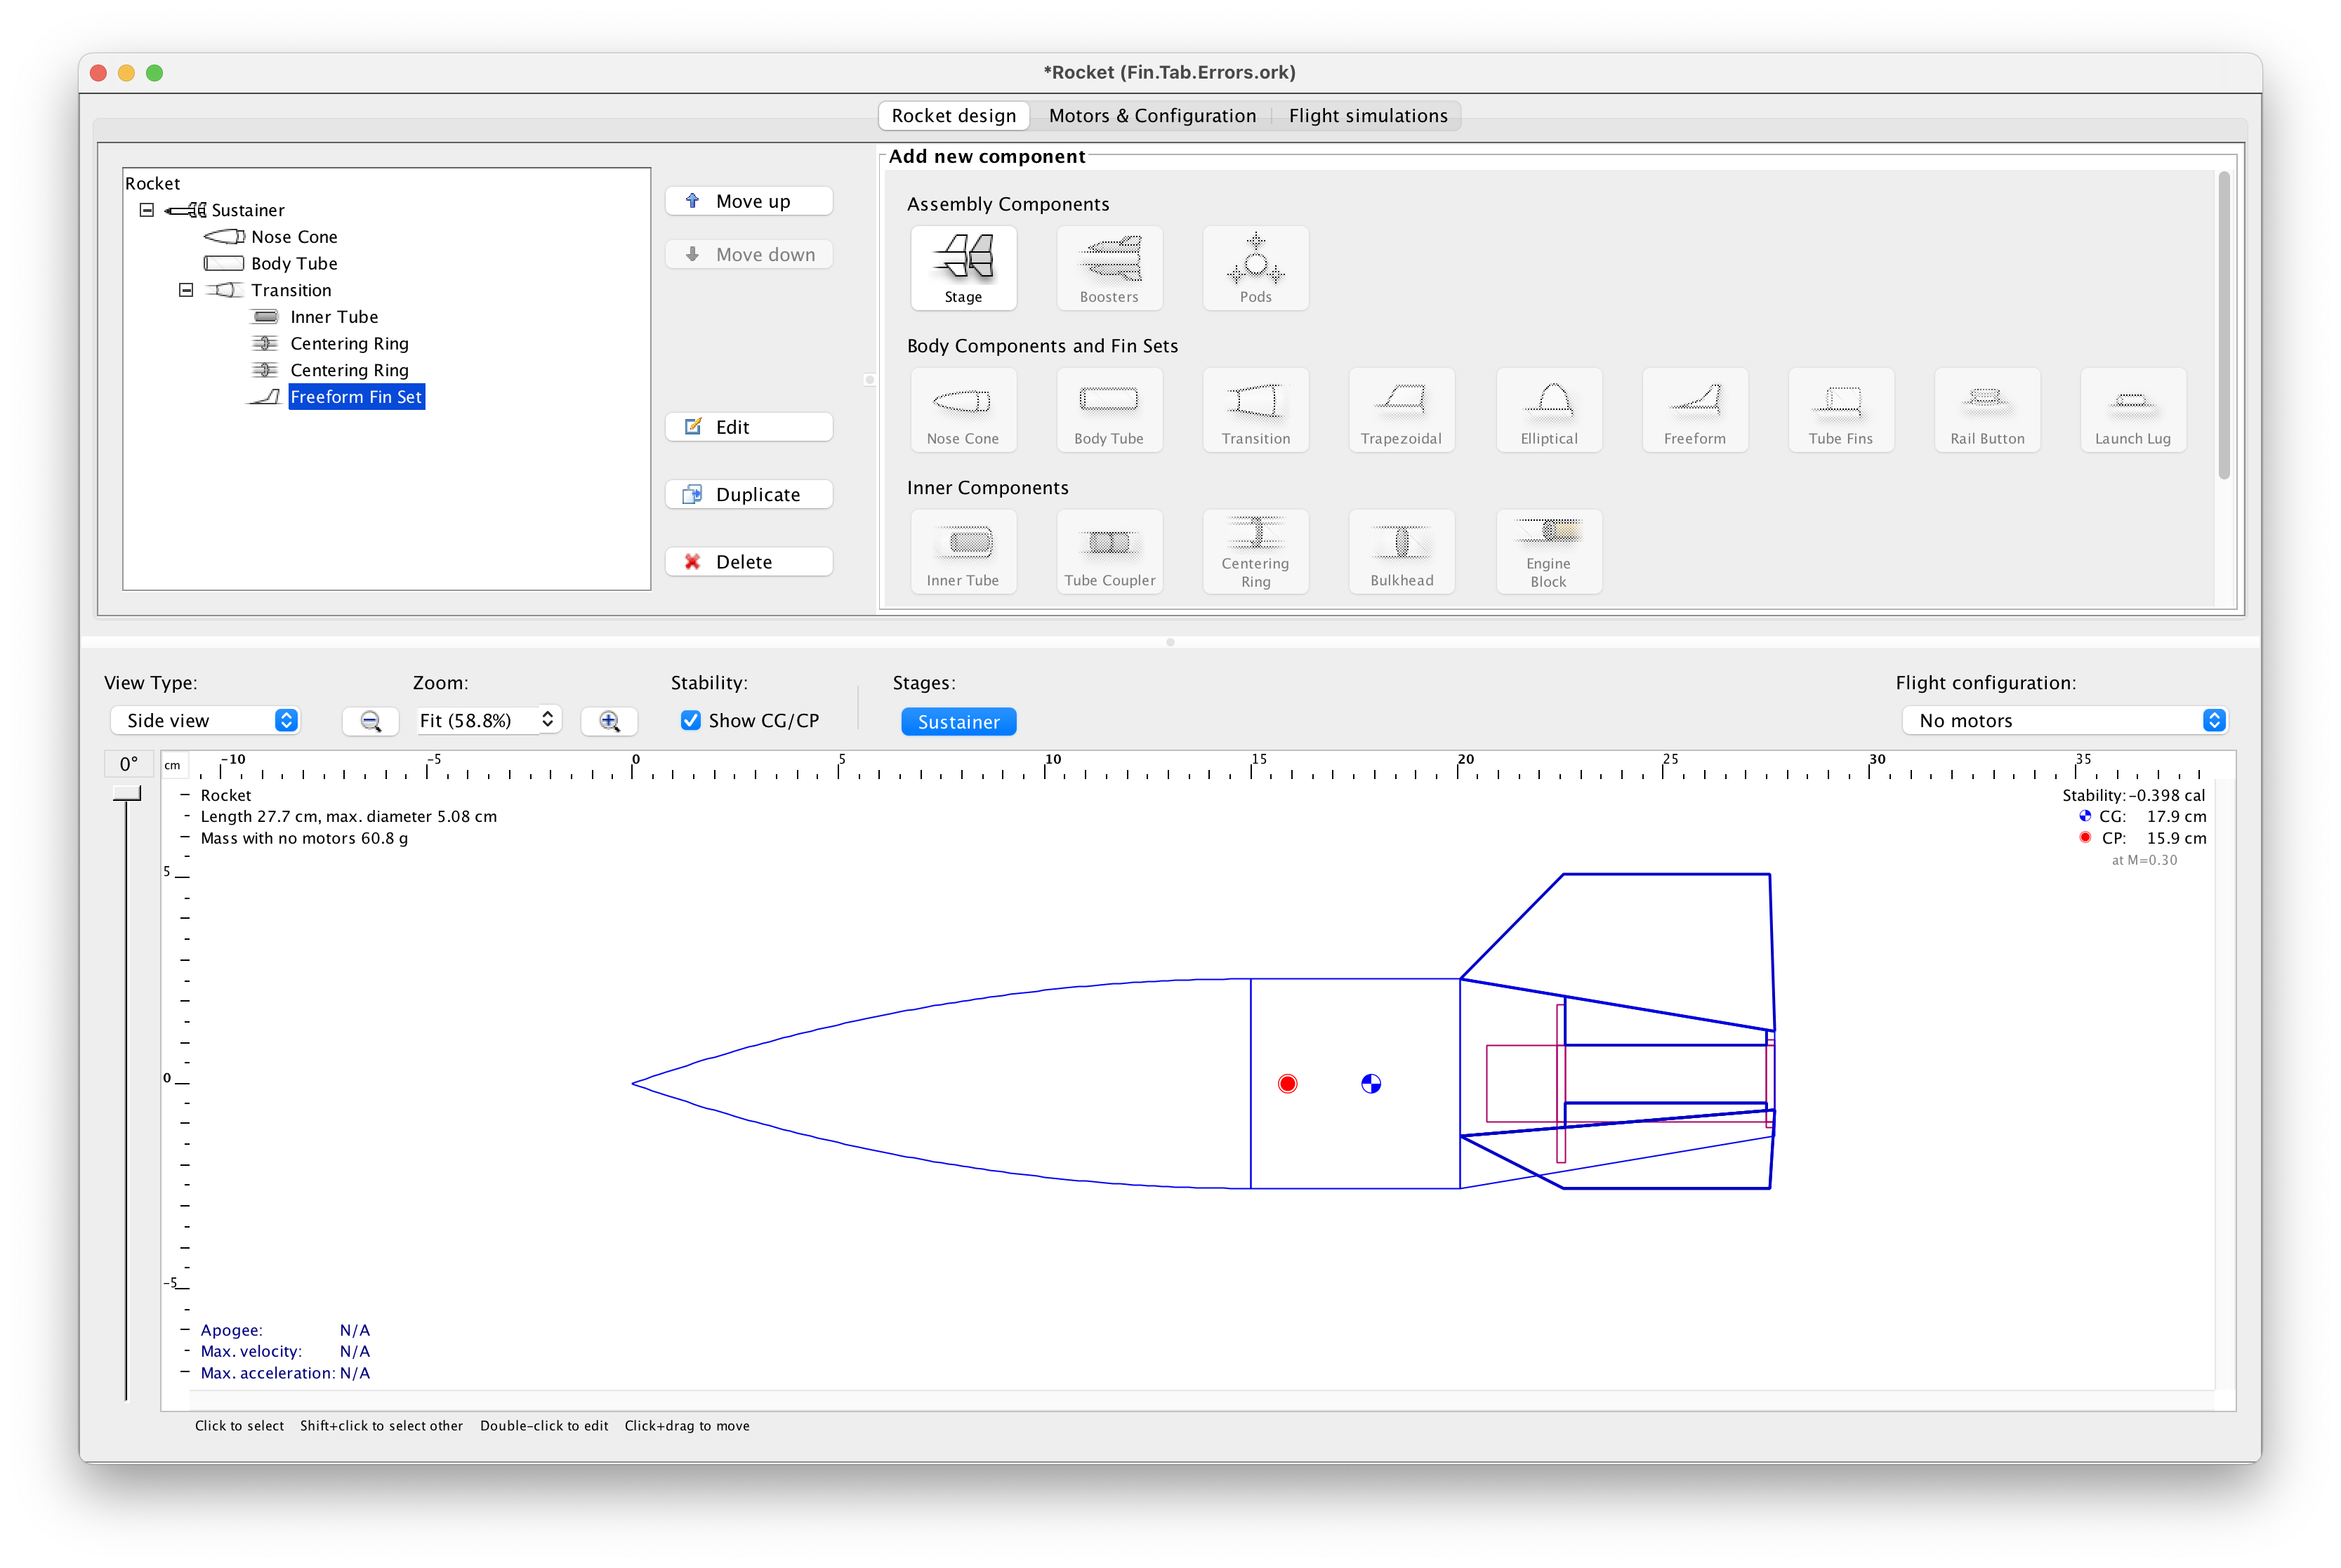Collapse the Sustainer tree node
Screen dimensions: 2341x1568
click(146, 210)
